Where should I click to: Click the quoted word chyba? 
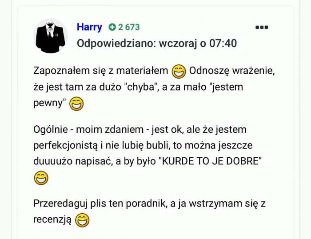click(x=141, y=87)
